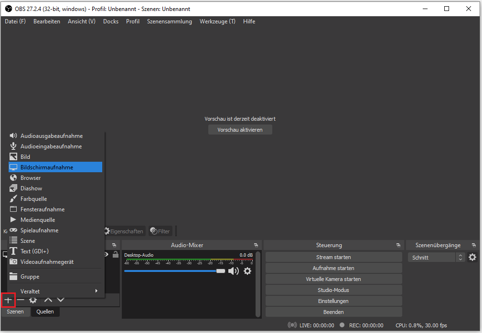The width and height of the screenshot is (482, 333).
Task: Click Beenden to exit OBS
Action: pyautogui.click(x=333, y=312)
